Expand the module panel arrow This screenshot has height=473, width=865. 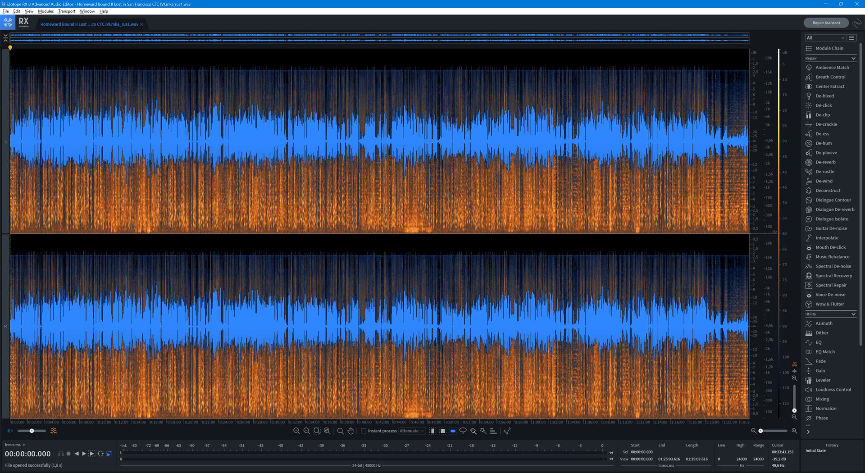coord(808,432)
